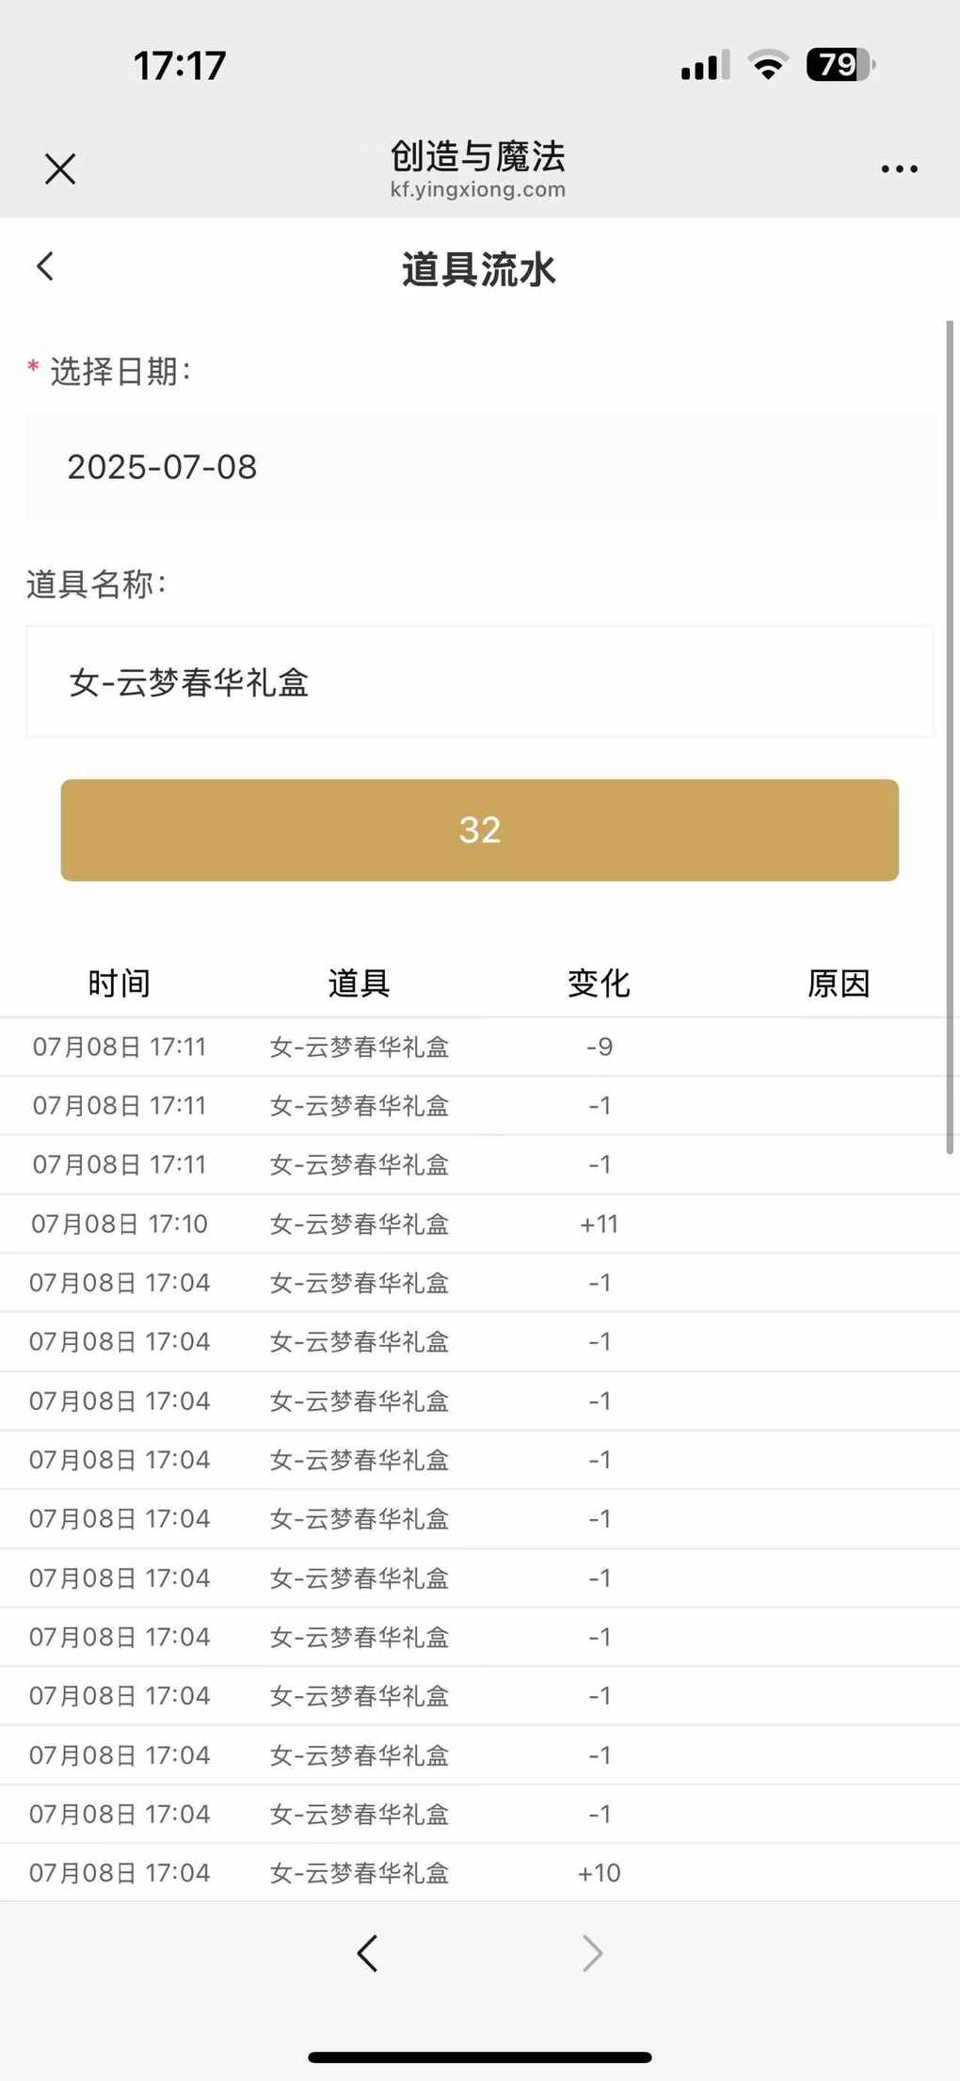Click the gold button labeled 32

click(480, 830)
